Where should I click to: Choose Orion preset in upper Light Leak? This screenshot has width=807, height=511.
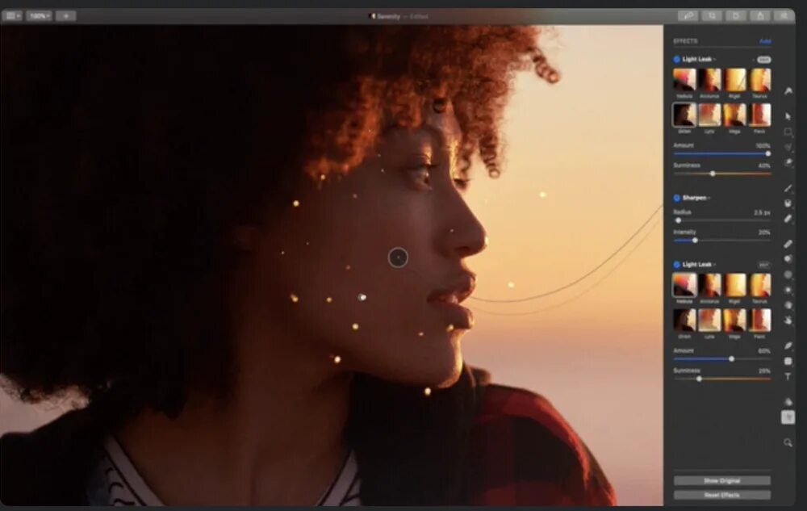click(684, 115)
